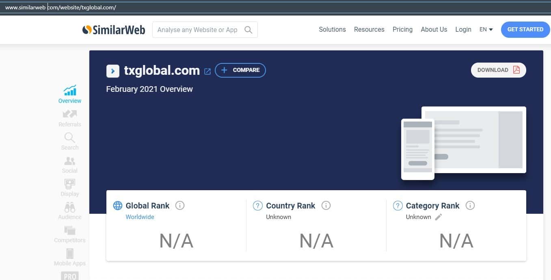Click the DOWNLOAD PDF button
The image size is (551, 280).
pyautogui.click(x=499, y=70)
